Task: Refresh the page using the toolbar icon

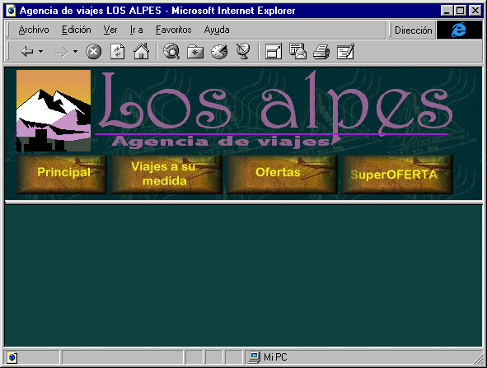Action: coord(118,52)
